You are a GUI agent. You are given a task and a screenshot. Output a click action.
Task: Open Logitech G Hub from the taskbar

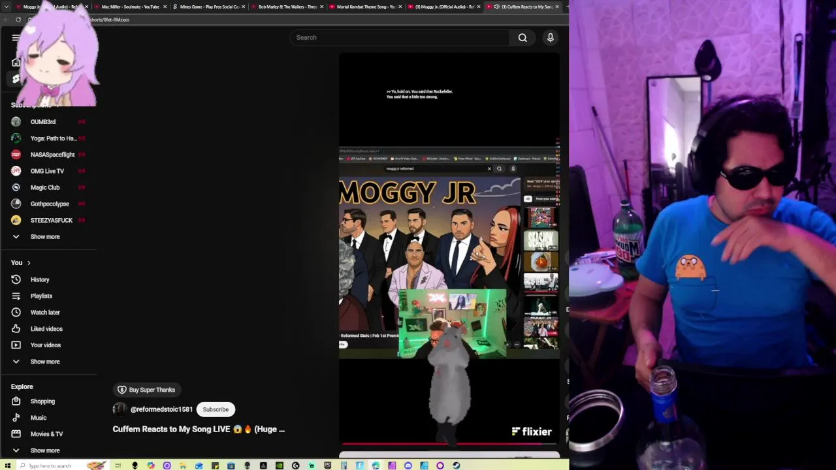pos(295,465)
